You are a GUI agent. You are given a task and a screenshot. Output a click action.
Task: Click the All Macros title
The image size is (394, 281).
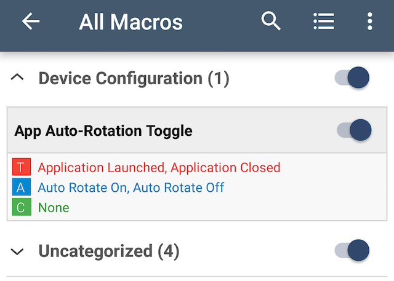click(131, 22)
